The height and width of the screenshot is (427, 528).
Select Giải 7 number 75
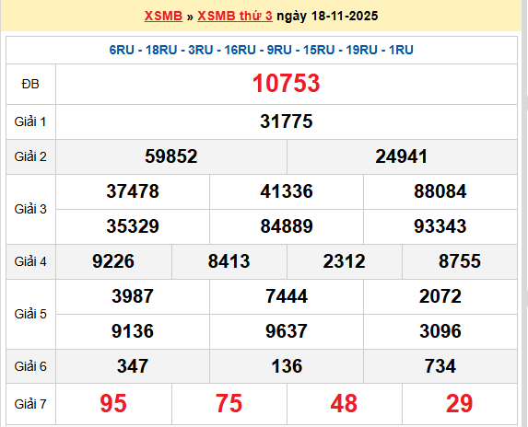(x=229, y=403)
